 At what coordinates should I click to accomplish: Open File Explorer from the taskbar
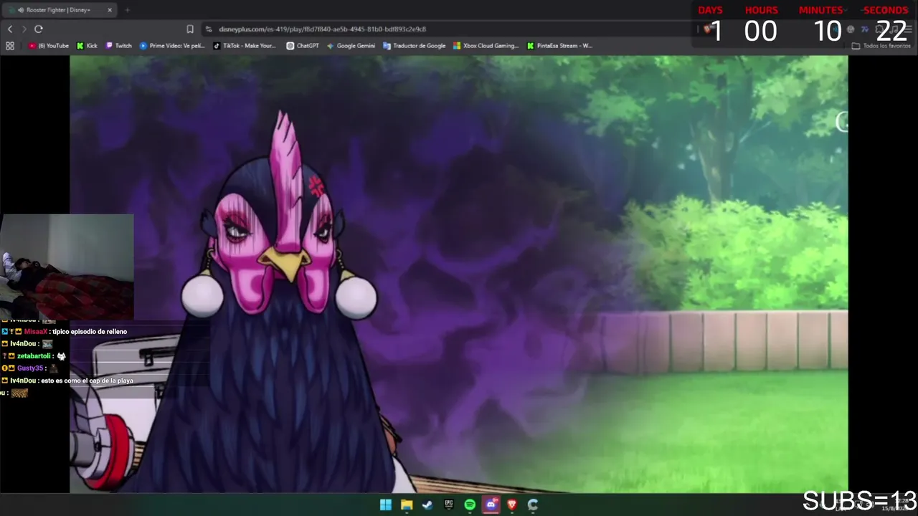click(x=407, y=505)
